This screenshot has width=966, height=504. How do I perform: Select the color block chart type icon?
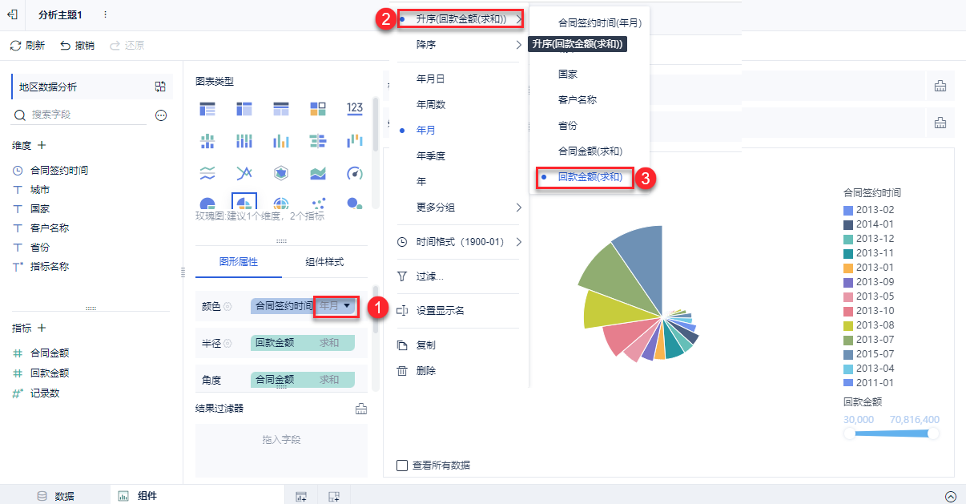[x=318, y=108]
